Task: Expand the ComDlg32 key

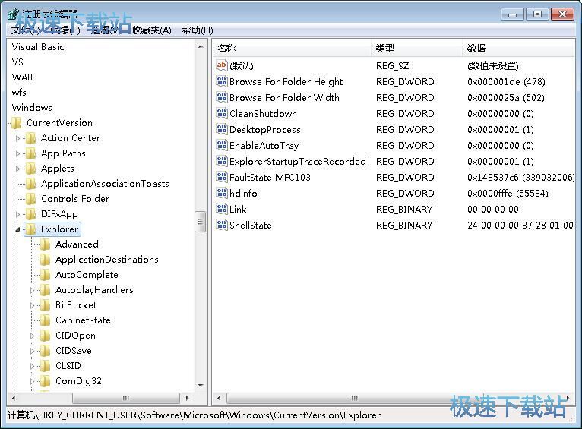Action: (32, 381)
